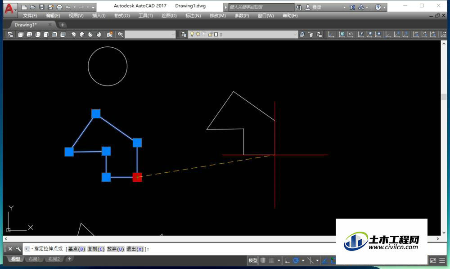This screenshot has width=450, height=269.
Task: Click the Plot printer icon
Action: (x=59, y=7)
